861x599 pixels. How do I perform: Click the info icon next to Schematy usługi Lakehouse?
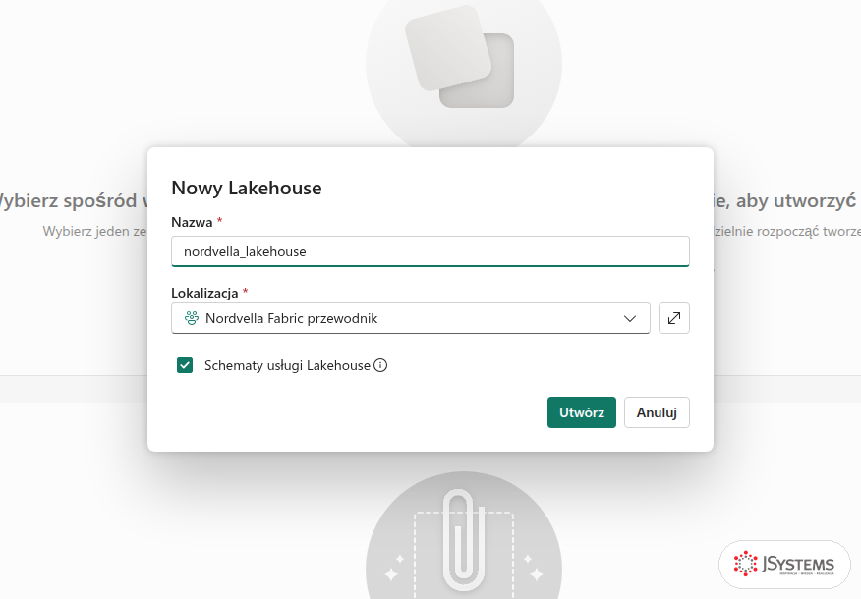pos(380,365)
